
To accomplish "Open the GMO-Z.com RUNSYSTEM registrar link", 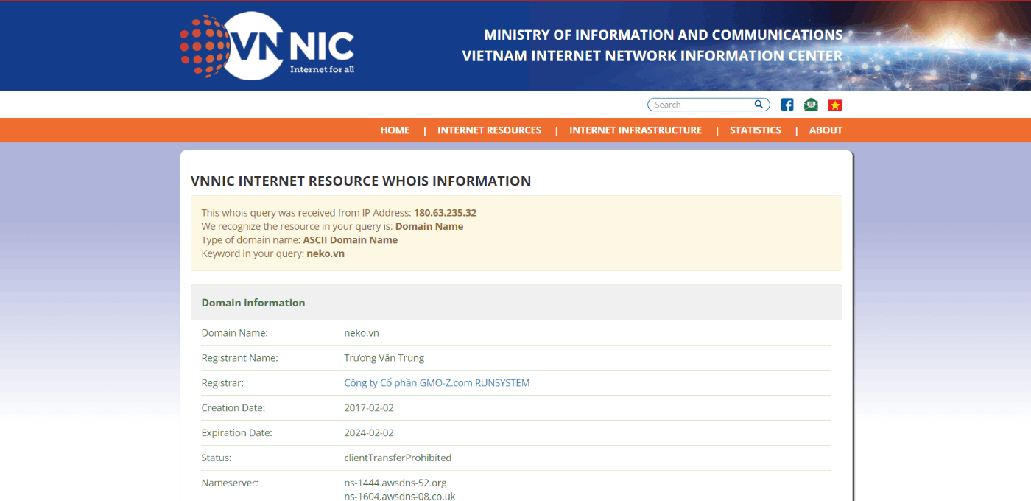I will coord(437,383).
